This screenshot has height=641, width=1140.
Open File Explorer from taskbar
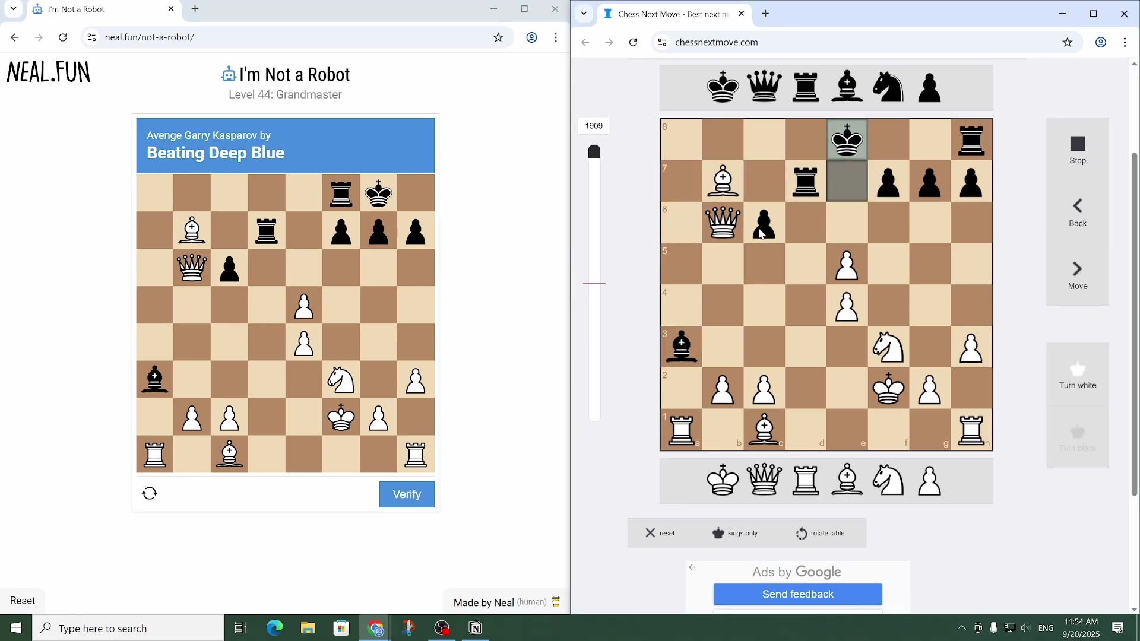pyautogui.click(x=308, y=628)
